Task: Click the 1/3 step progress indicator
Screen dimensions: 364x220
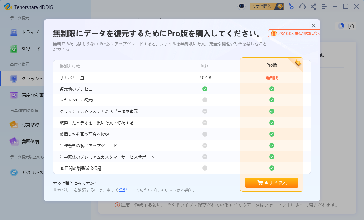Action: 346,26
